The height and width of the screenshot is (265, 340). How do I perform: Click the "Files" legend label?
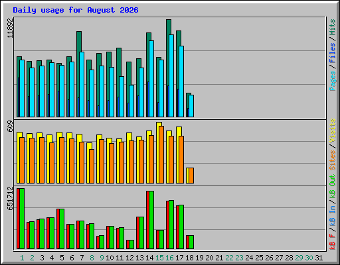tap(333, 53)
